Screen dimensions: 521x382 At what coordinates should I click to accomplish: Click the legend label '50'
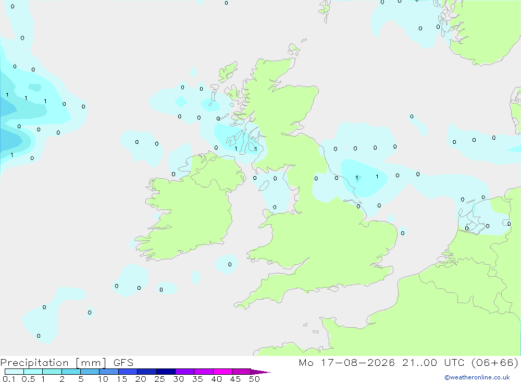(254, 379)
